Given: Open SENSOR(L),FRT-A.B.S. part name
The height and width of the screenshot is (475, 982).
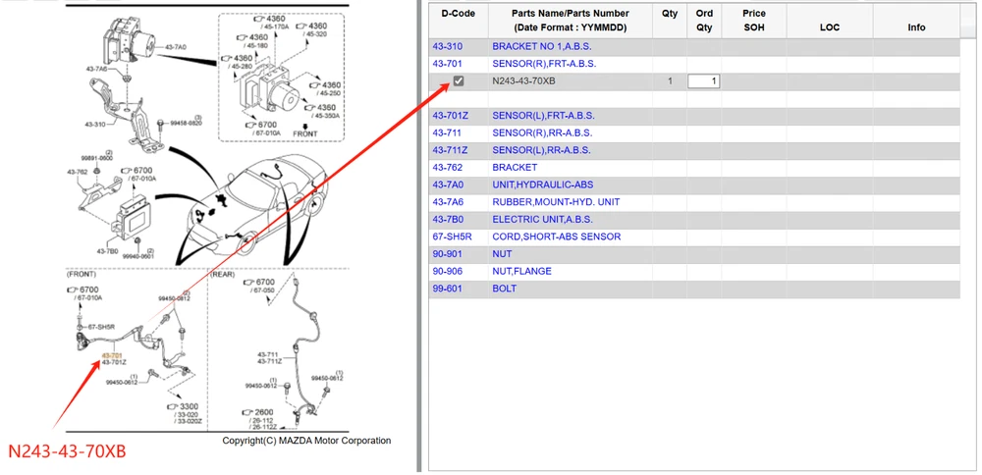Looking at the screenshot, I should (x=543, y=116).
